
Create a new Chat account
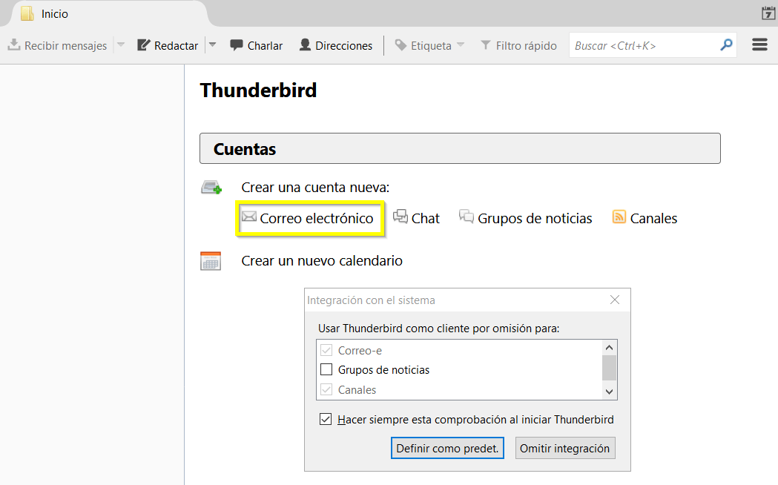tap(416, 218)
